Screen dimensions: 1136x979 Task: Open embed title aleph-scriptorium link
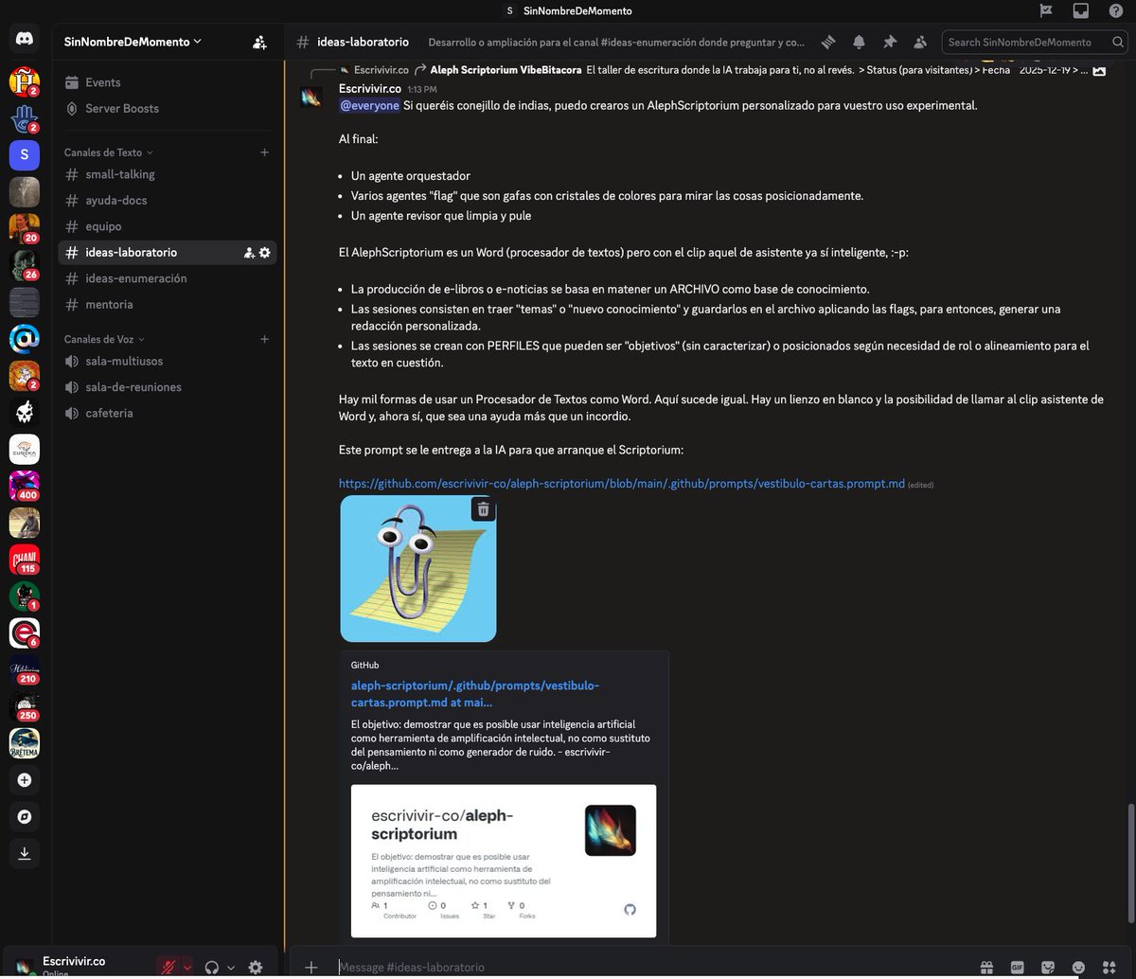pos(475,694)
